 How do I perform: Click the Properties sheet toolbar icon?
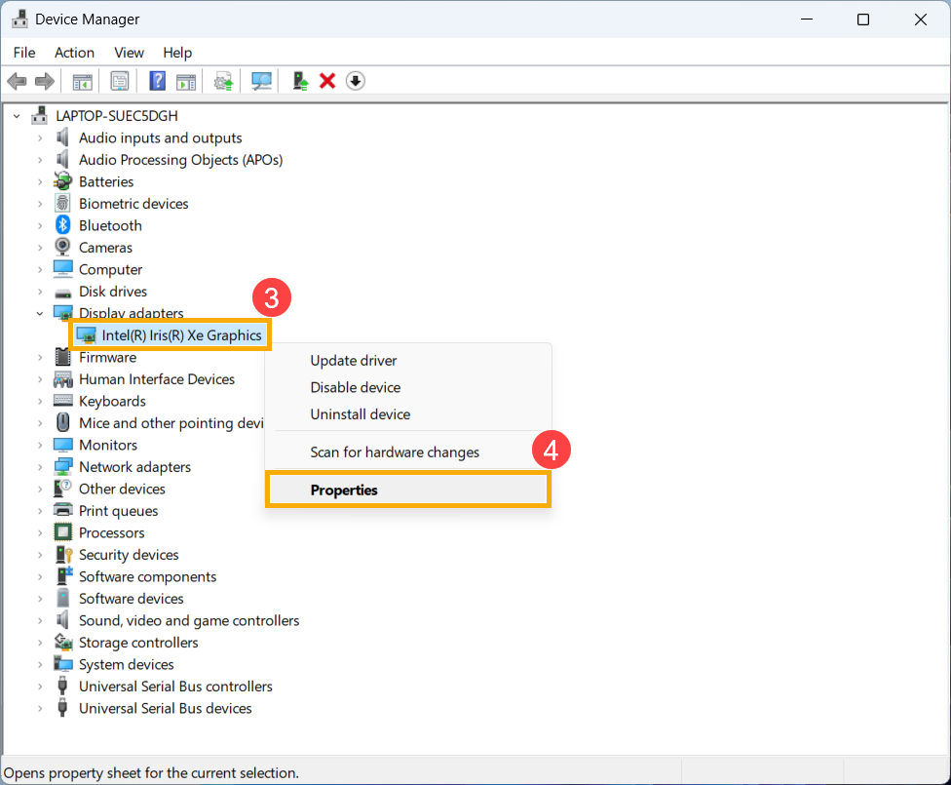(x=120, y=81)
